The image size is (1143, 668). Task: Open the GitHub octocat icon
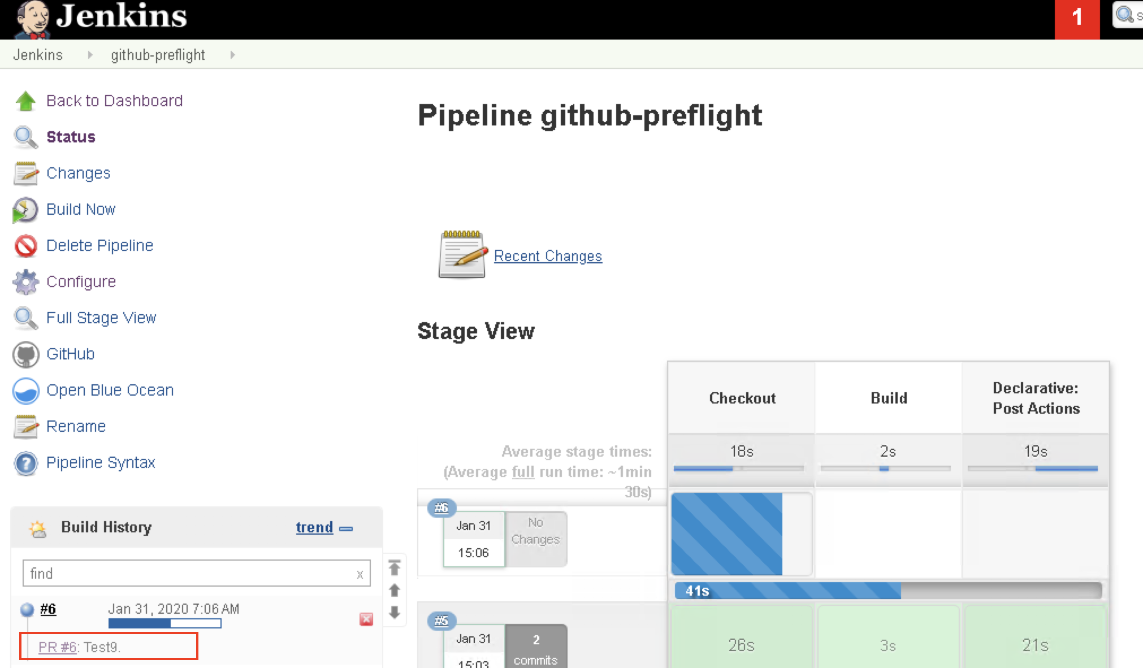coord(25,354)
